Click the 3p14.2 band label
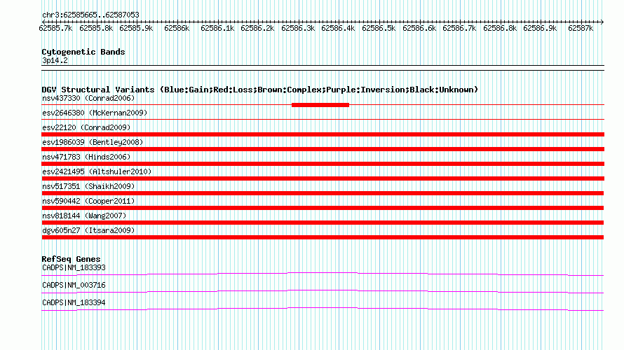624x350 pixels. pos(55,61)
